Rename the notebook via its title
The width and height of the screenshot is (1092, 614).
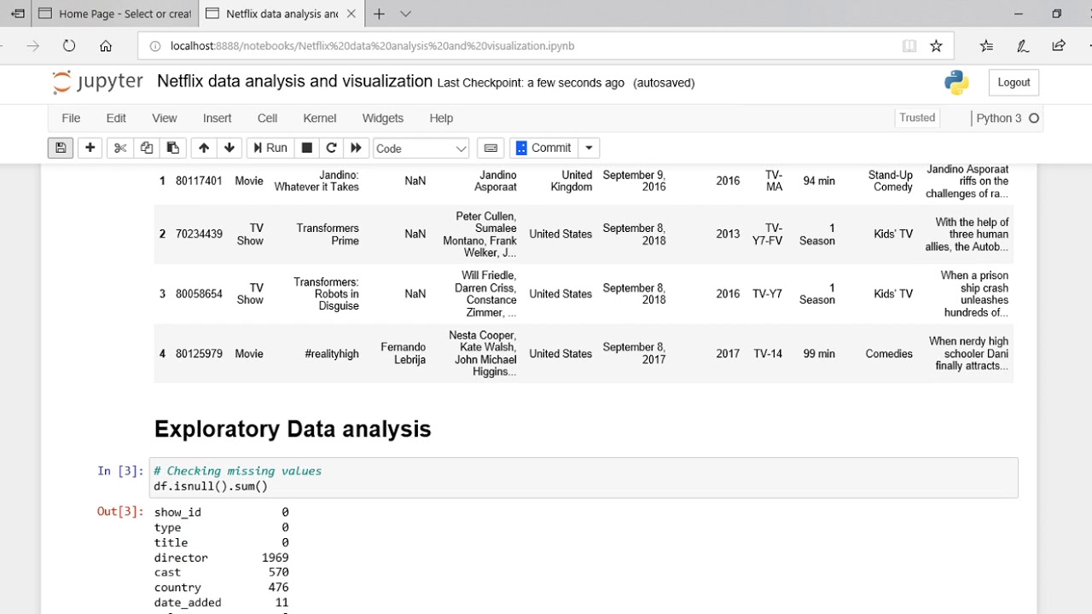pos(294,82)
